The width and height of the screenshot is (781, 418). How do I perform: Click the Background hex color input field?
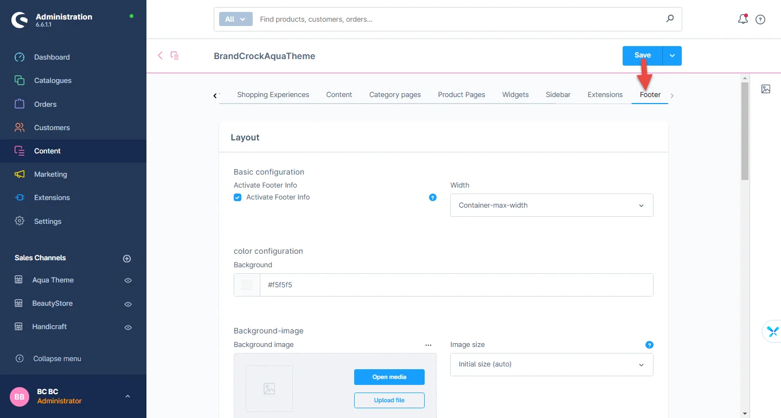(x=456, y=285)
